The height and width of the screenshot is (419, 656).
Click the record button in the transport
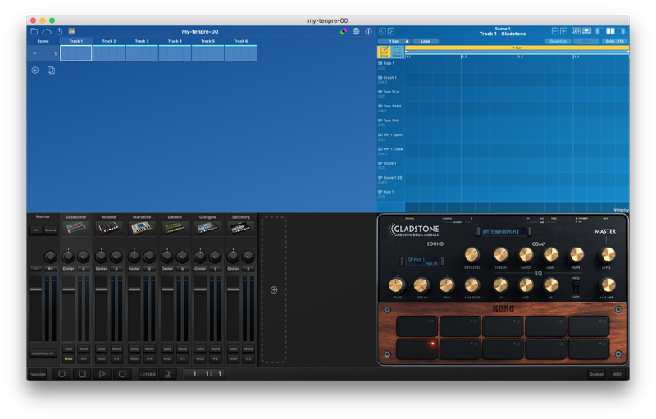tap(62, 374)
